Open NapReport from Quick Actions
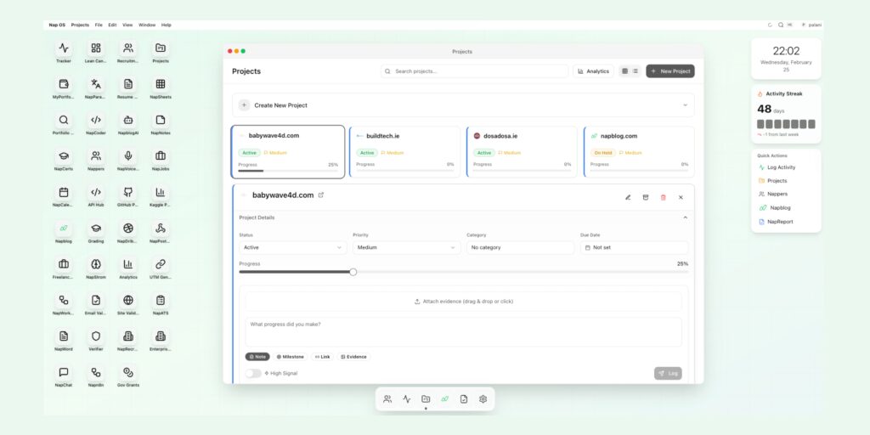The height and width of the screenshot is (435, 870). (775, 222)
